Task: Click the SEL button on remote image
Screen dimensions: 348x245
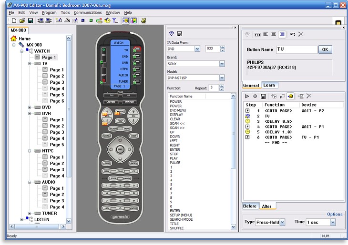Action: (120, 149)
